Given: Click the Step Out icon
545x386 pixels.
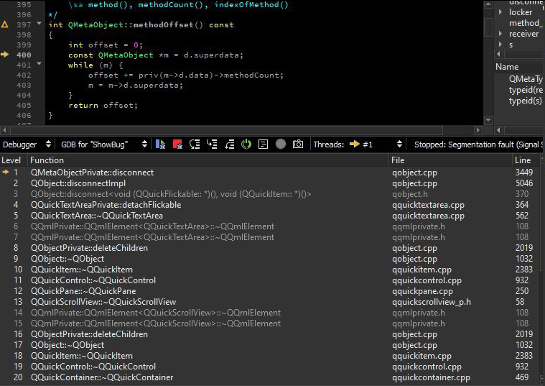Looking at the screenshot, I should click(x=229, y=144).
